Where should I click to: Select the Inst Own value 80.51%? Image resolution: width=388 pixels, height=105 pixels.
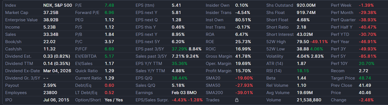(243, 20)
